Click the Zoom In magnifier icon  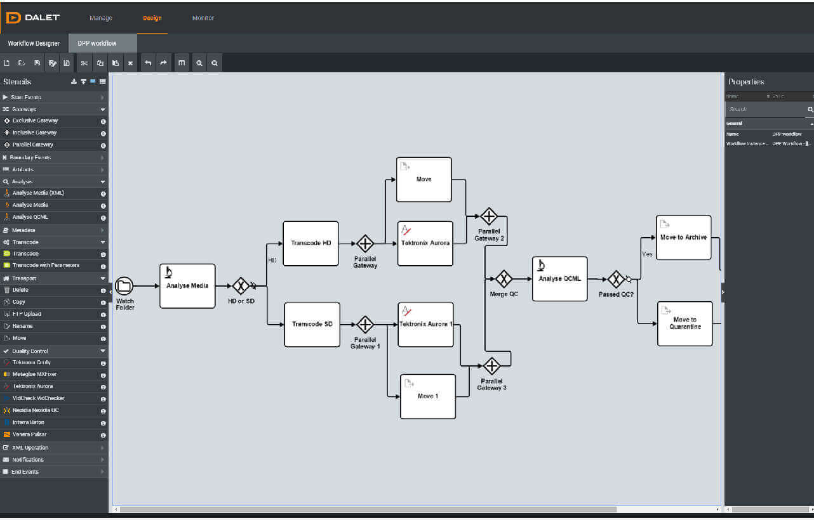pyautogui.click(x=199, y=63)
